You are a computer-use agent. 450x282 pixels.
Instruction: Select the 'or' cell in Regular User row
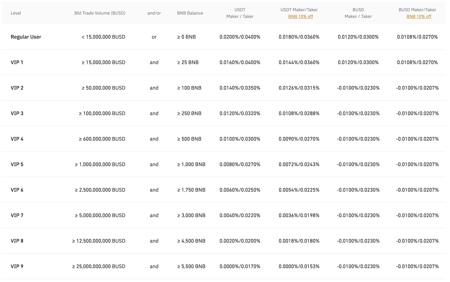point(154,37)
